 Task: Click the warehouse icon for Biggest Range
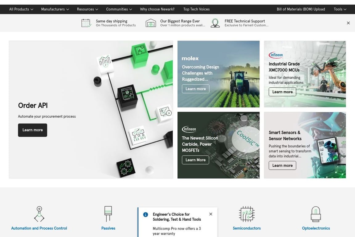pyautogui.click(x=151, y=23)
